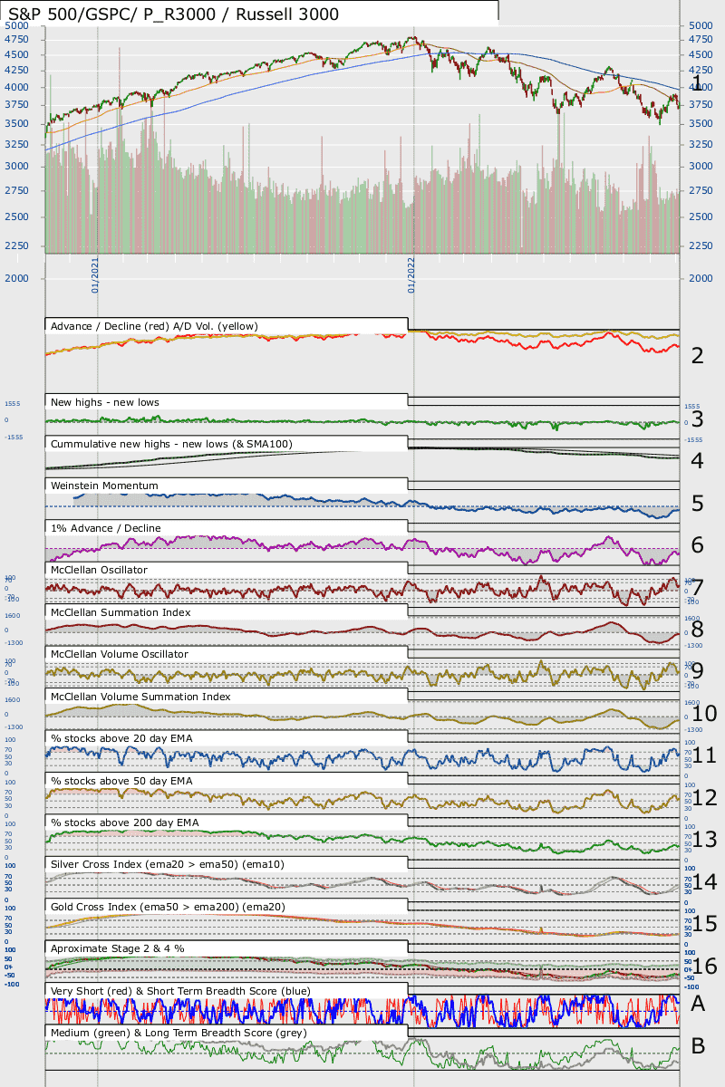Click panel letter "B" beside Long Term Breadth Score
The height and width of the screenshot is (1087, 725).
coord(698,1046)
